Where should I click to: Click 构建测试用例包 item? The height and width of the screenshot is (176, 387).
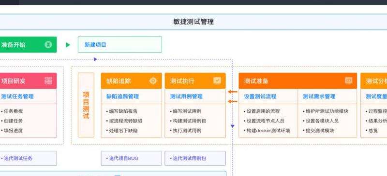189,121
